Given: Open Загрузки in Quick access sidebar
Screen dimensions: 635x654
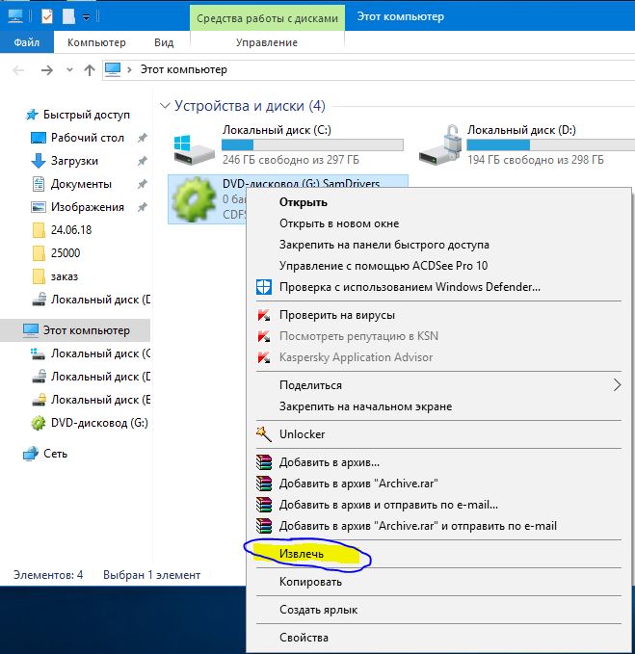Looking at the screenshot, I should click(74, 161).
